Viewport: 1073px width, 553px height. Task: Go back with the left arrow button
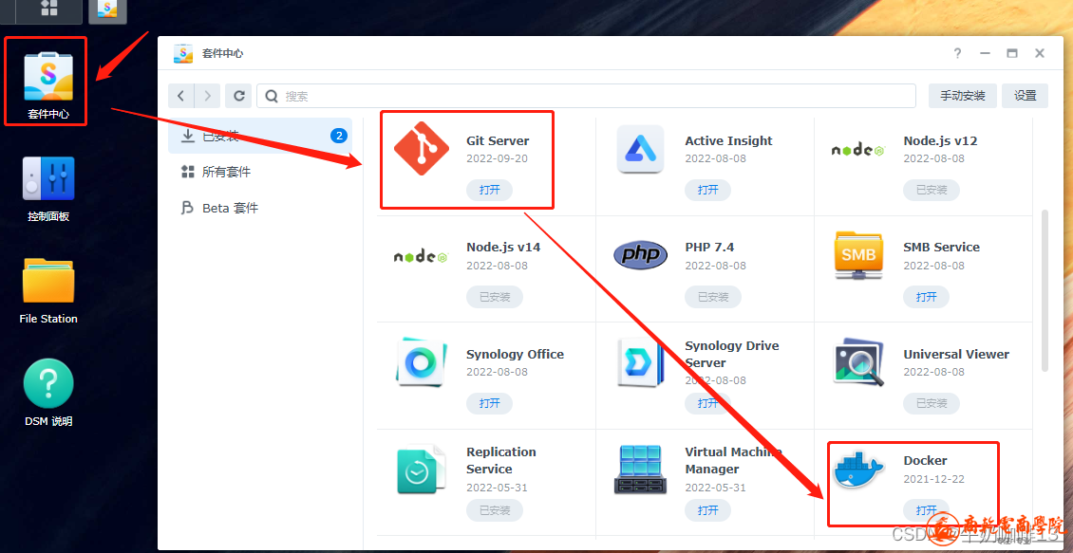pyautogui.click(x=180, y=96)
